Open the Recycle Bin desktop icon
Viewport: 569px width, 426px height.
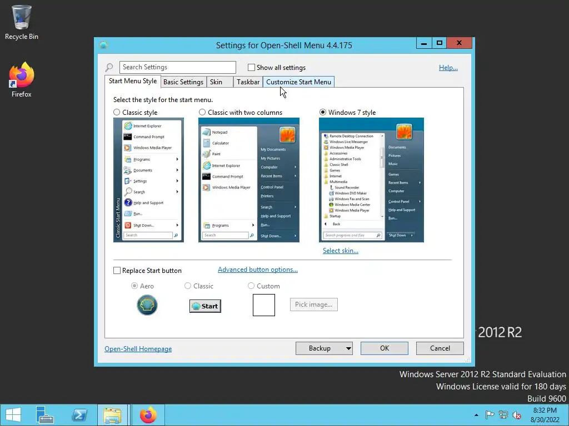click(x=22, y=22)
